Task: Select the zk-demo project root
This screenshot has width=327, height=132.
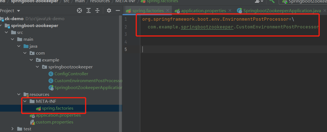Action: (x=14, y=19)
